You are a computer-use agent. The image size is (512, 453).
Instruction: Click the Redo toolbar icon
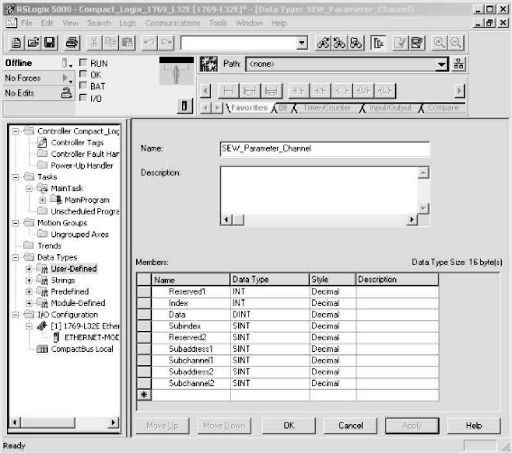[x=166, y=43]
